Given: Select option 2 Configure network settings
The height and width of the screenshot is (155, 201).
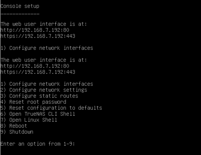Looking at the screenshot, I should (x=44, y=90).
